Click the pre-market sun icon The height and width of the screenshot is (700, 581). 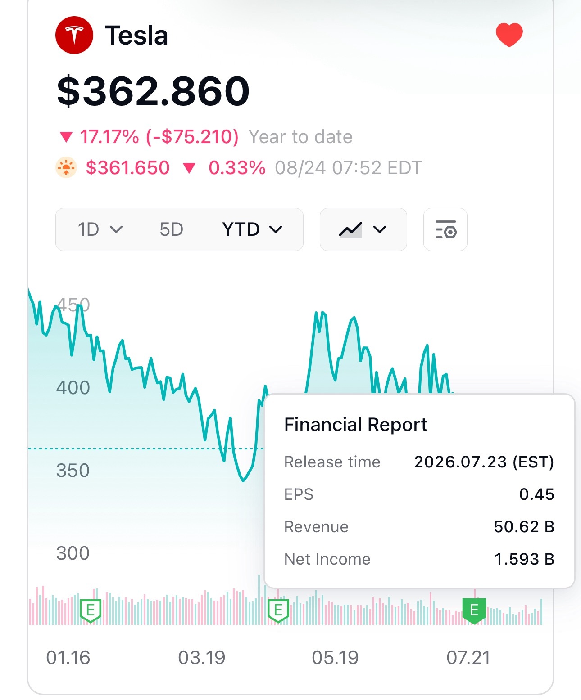coord(66,168)
